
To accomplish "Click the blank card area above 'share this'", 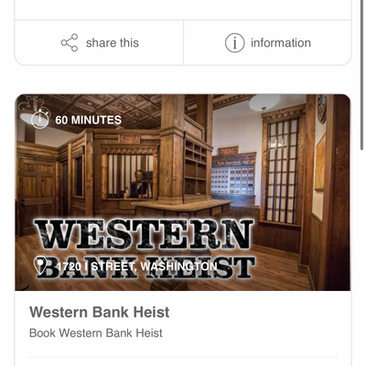I will point(183,10).
